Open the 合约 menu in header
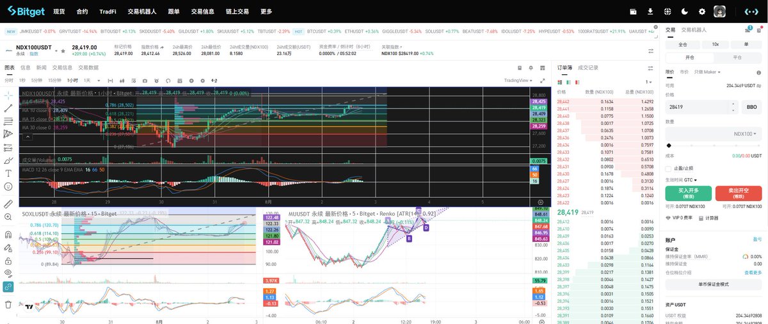 coord(82,12)
